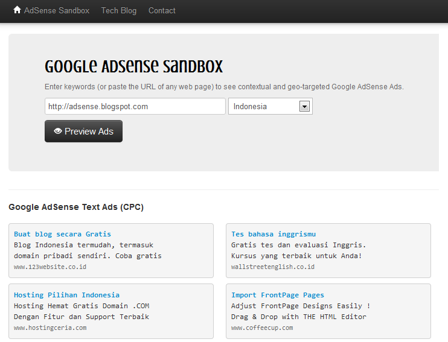Open the 'Buat blog secara Gratis' ad link

[x=62, y=234]
